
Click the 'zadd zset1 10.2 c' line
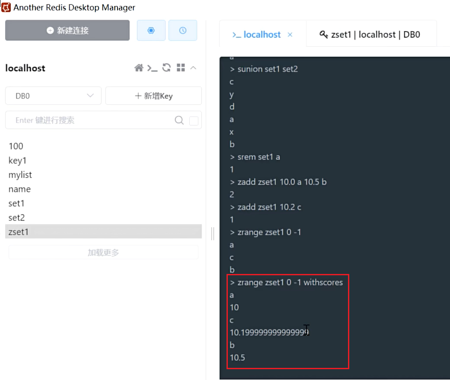[266, 207]
